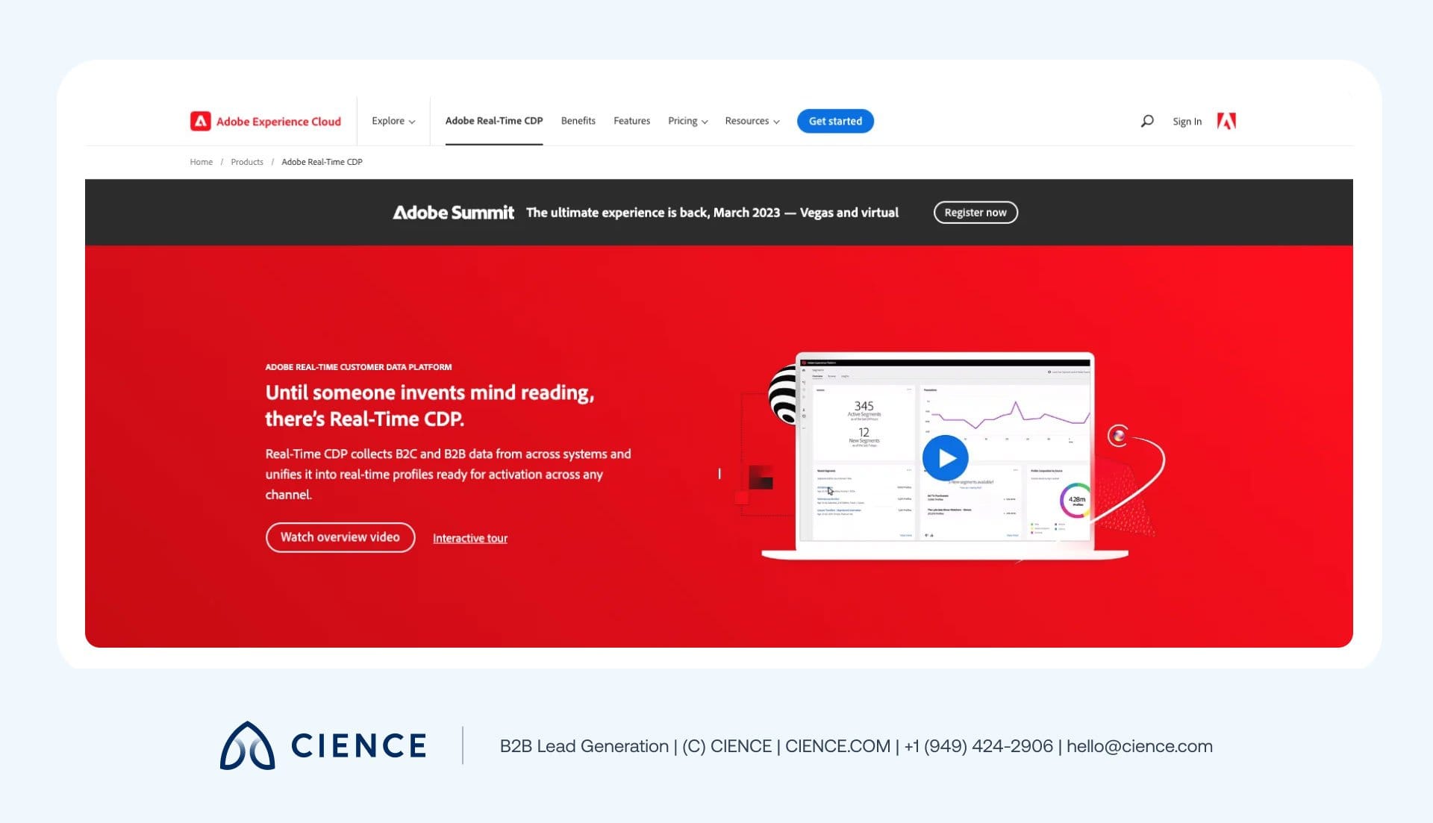This screenshot has height=823, width=1433.
Task: Select the Features navigation item
Action: 631,121
